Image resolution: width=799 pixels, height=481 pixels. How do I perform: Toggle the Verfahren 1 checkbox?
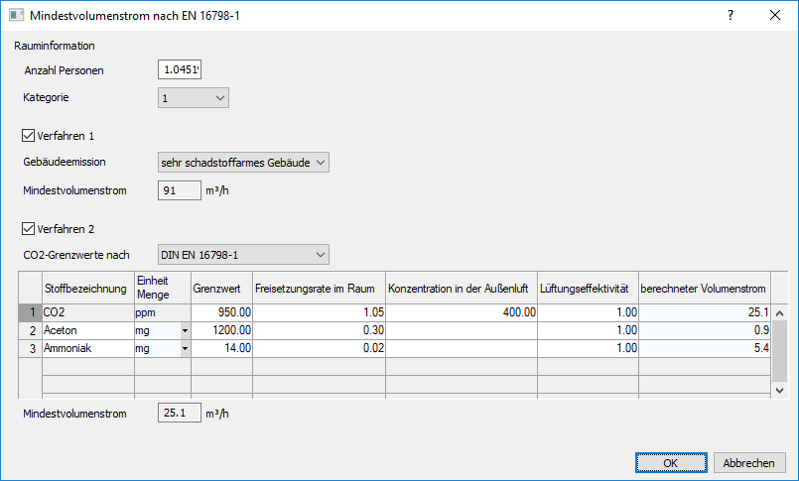click(28, 136)
